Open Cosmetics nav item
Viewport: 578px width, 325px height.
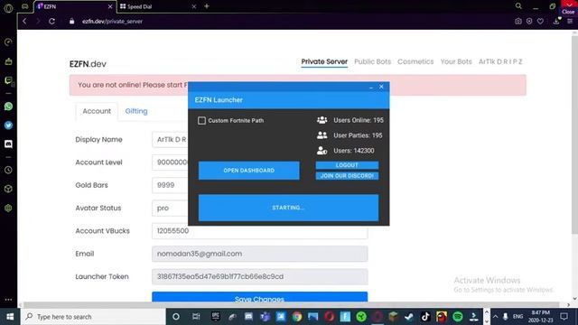pyautogui.click(x=415, y=62)
